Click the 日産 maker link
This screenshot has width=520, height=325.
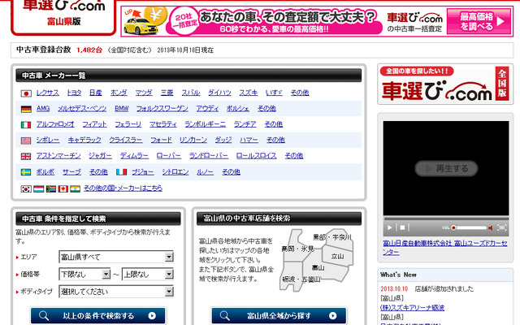tap(96, 93)
